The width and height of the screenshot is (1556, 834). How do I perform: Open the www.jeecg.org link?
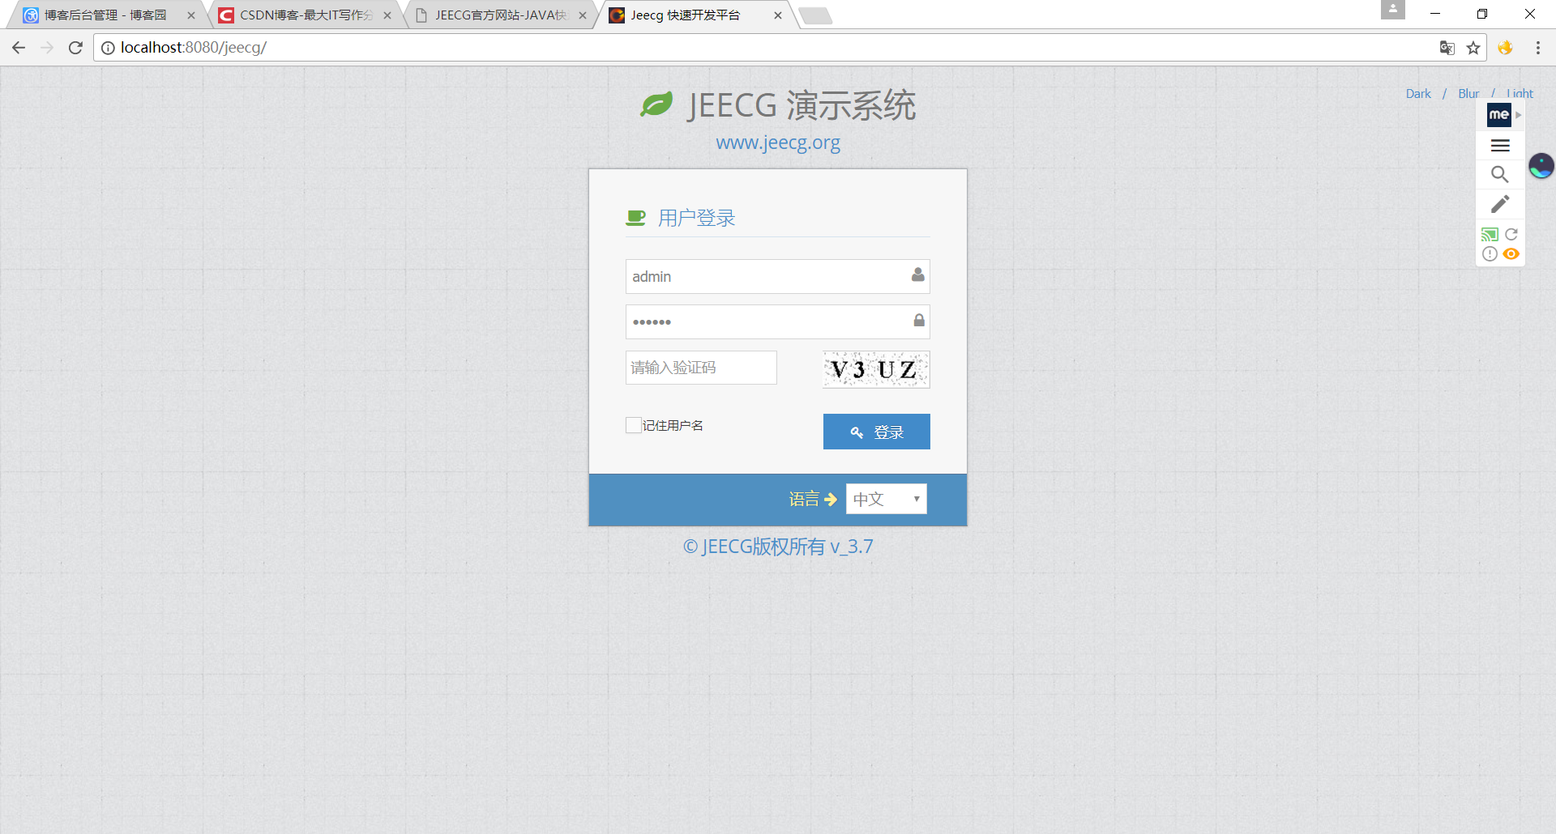(x=778, y=143)
